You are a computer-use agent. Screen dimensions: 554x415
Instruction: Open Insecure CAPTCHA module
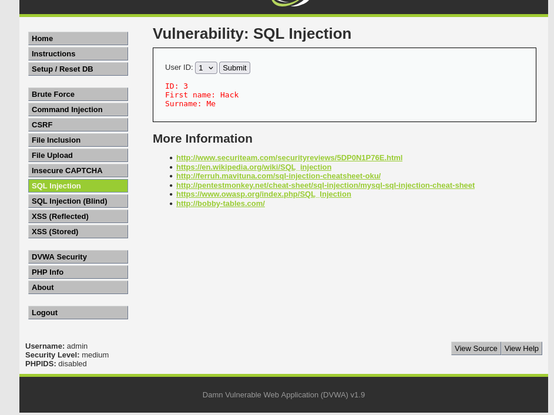[78, 171]
